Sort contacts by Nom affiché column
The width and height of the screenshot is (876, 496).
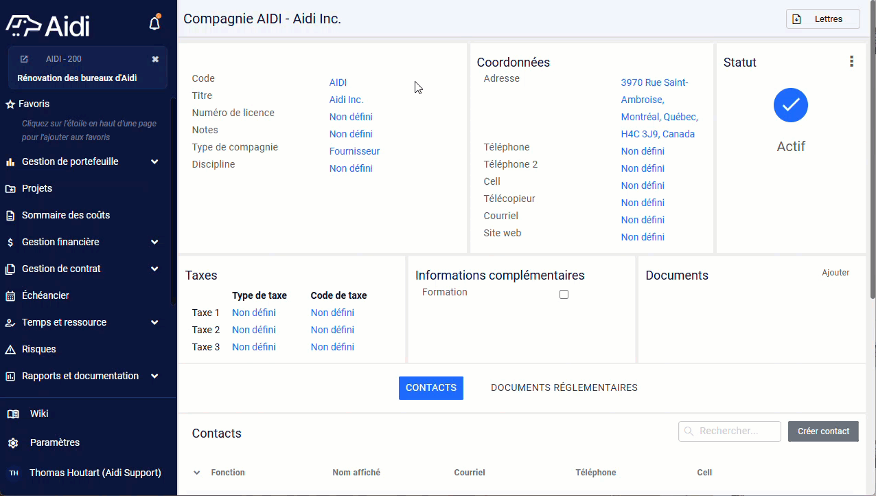[356, 473]
